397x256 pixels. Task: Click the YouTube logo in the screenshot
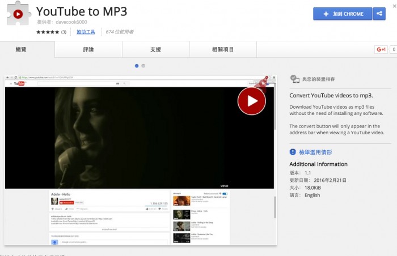pyautogui.click(x=19, y=83)
